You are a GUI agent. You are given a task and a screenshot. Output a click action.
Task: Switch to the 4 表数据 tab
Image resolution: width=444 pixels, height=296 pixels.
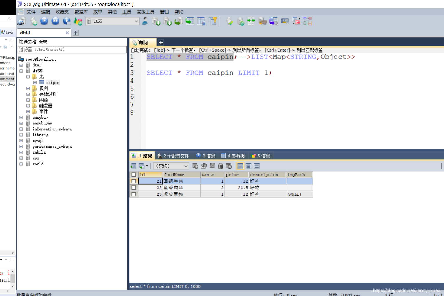coord(233,156)
